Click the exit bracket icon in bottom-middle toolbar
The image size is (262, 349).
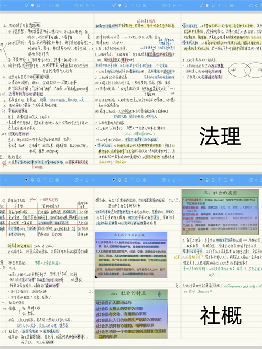click(x=174, y=180)
